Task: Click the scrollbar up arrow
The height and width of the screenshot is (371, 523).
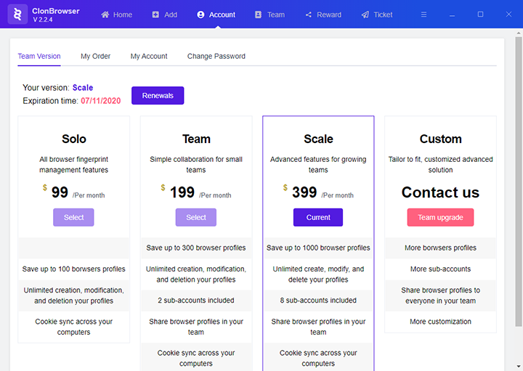Action: click(x=519, y=33)
